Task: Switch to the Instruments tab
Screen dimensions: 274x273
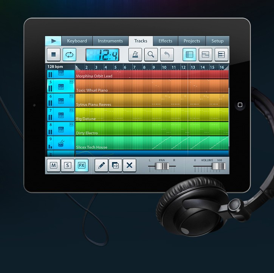Action: 110,41
